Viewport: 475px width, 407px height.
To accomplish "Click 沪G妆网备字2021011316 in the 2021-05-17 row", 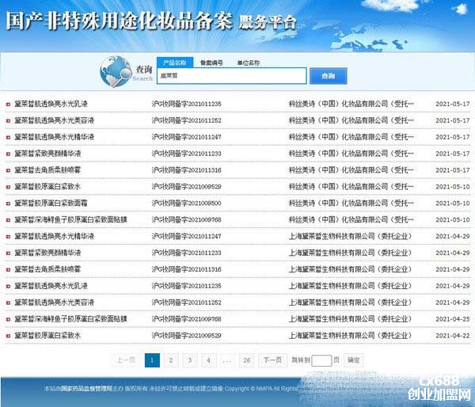I will [187, 170].
